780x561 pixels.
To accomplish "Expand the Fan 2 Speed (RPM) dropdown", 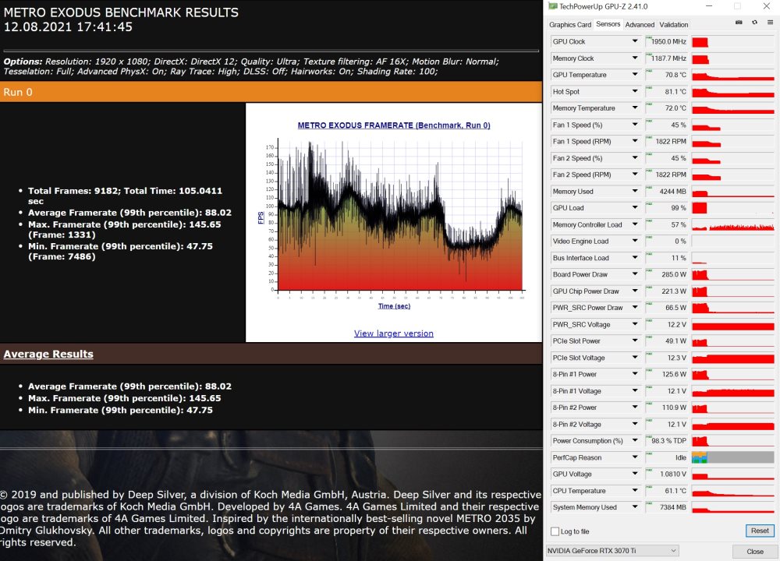I will [x=635, y=175].
